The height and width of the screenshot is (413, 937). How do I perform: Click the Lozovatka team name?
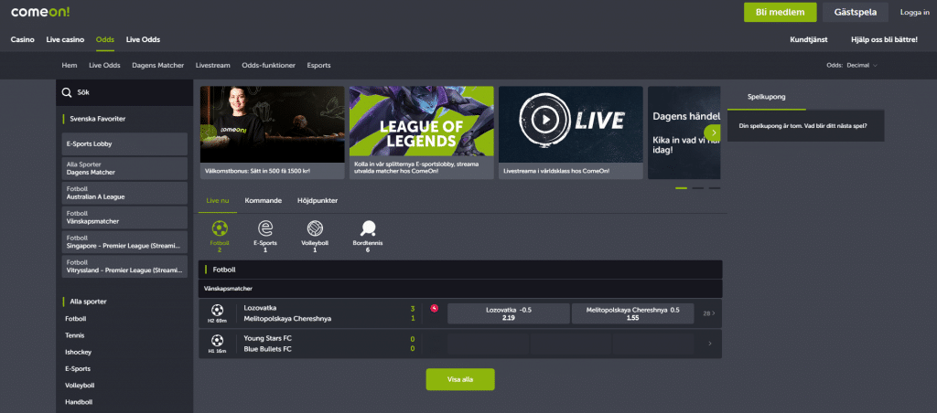pyautogui.click(x=260, y=308)
